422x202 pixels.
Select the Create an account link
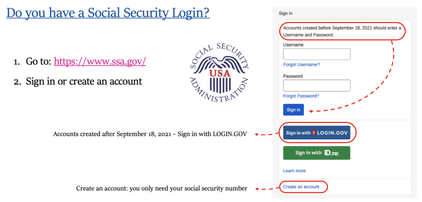click(x=301, y=187)
